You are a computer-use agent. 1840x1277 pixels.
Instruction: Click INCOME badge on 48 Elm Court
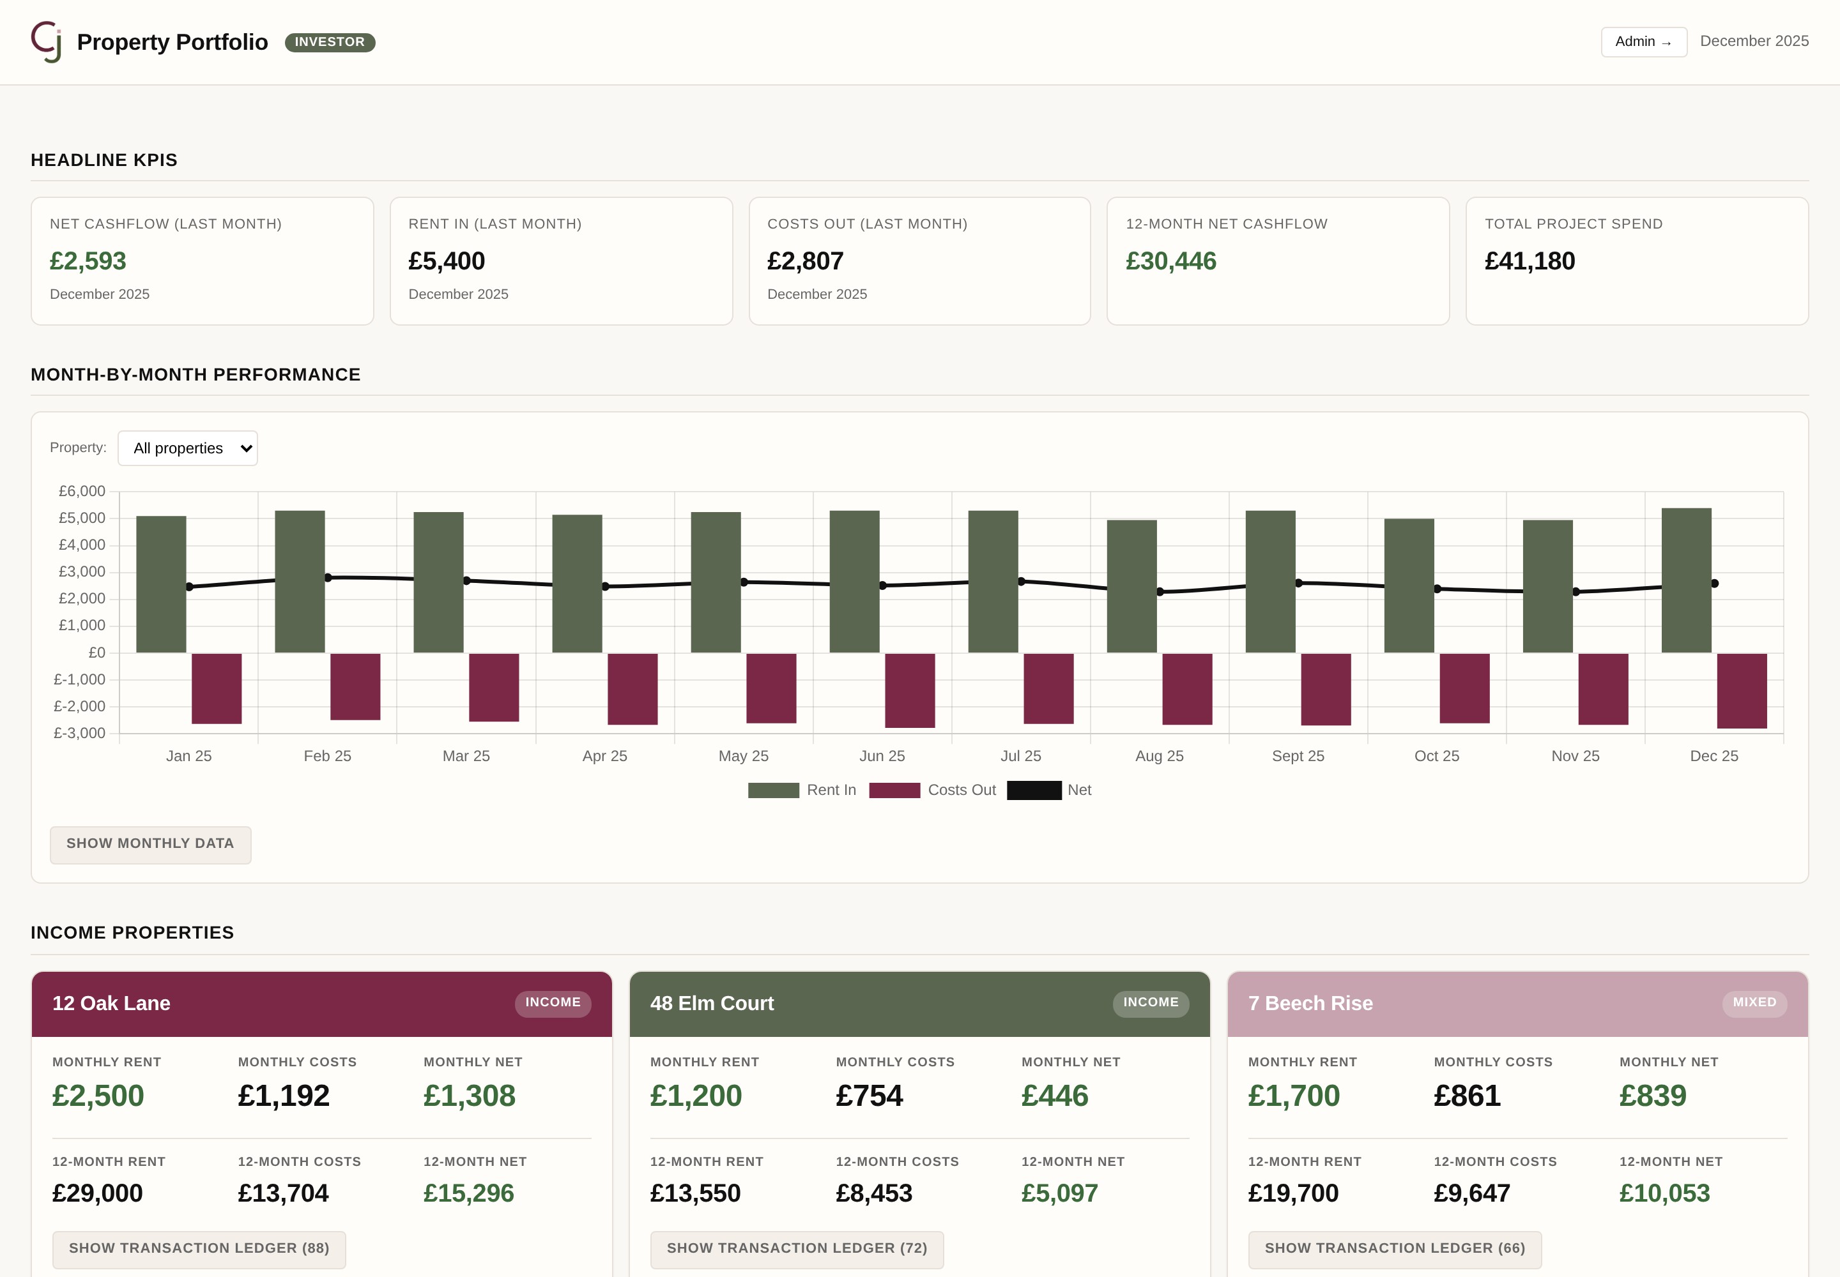(x=1151, y=1003)
